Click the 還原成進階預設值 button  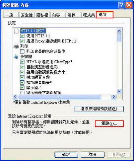[x=99, y=109]
